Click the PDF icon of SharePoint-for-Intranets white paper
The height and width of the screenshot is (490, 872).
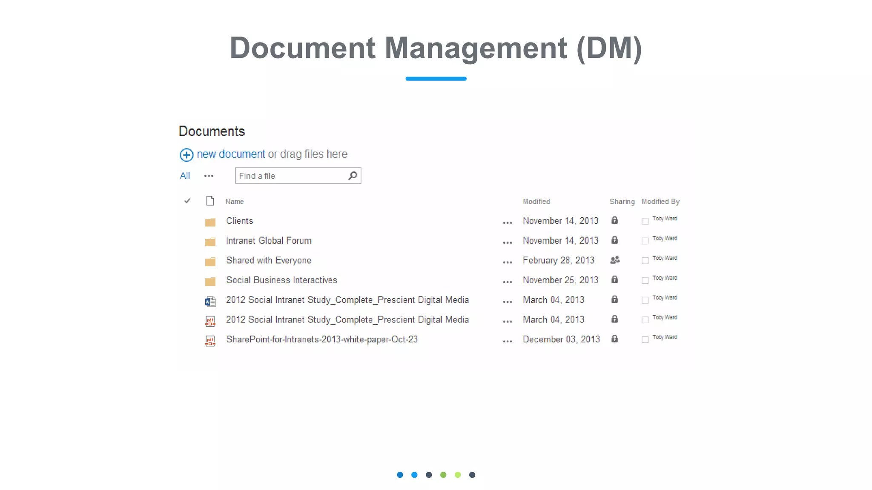(210, 341)
